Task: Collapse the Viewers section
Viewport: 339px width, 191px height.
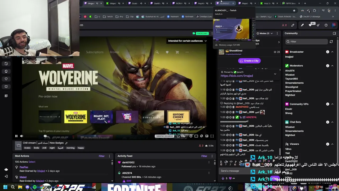Action: tap(332, 144)
